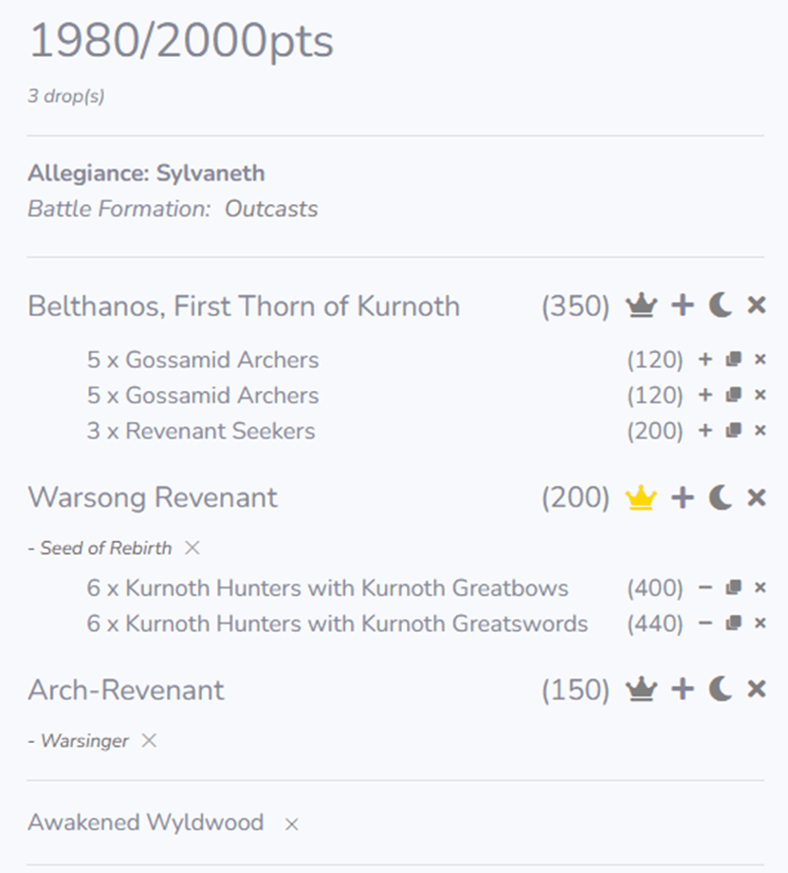Image resolution: width=788 pixels, height=873 pixels.
Task: Click the plus icon beside Belthanos
Action: [682, 306]
